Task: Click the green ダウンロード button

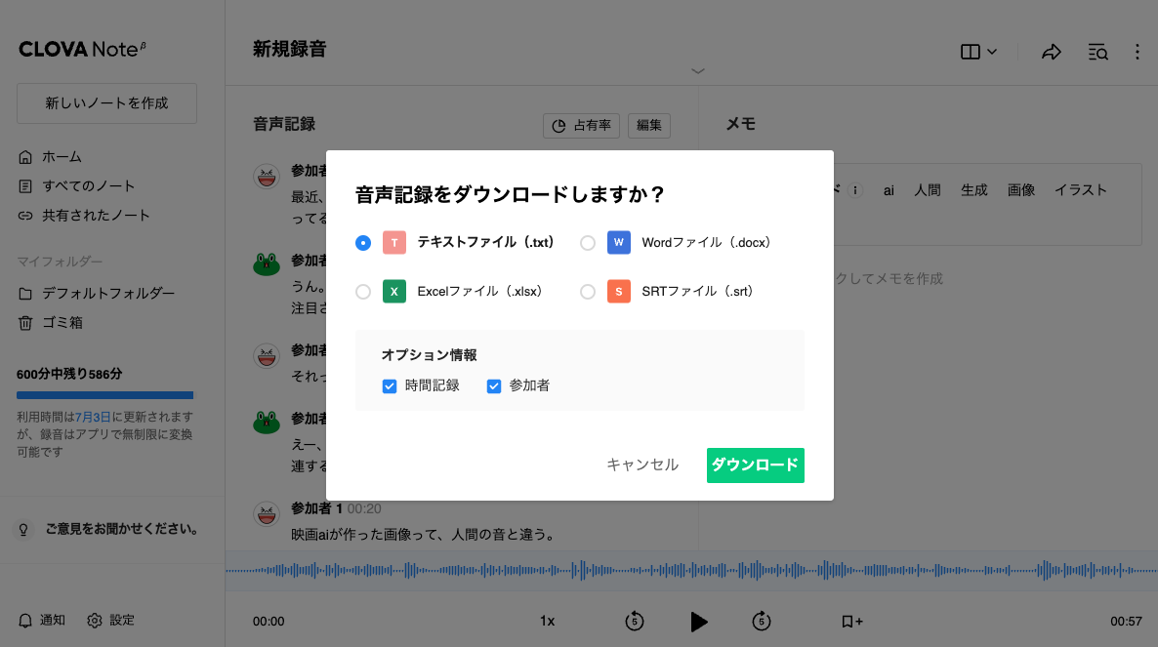Action: point(755,465)
